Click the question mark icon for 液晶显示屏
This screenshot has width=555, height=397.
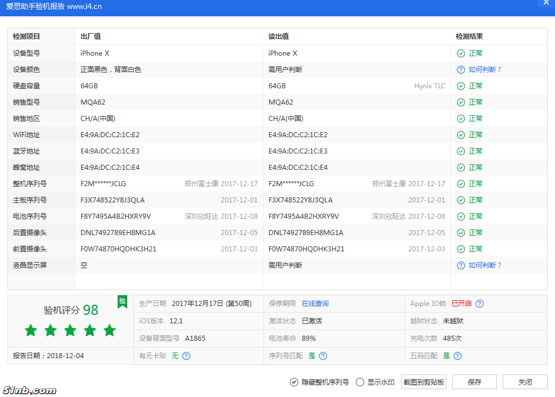pyautogui.click(x=461, y=265)
